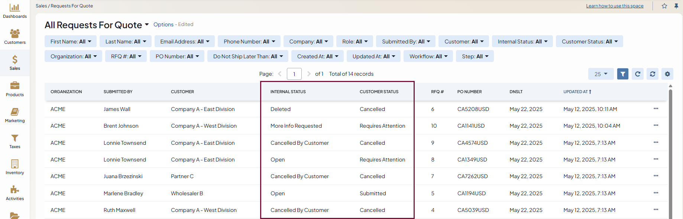Change page size from 25 dropdown
This screenshot has width=683, height=219.
601,74
